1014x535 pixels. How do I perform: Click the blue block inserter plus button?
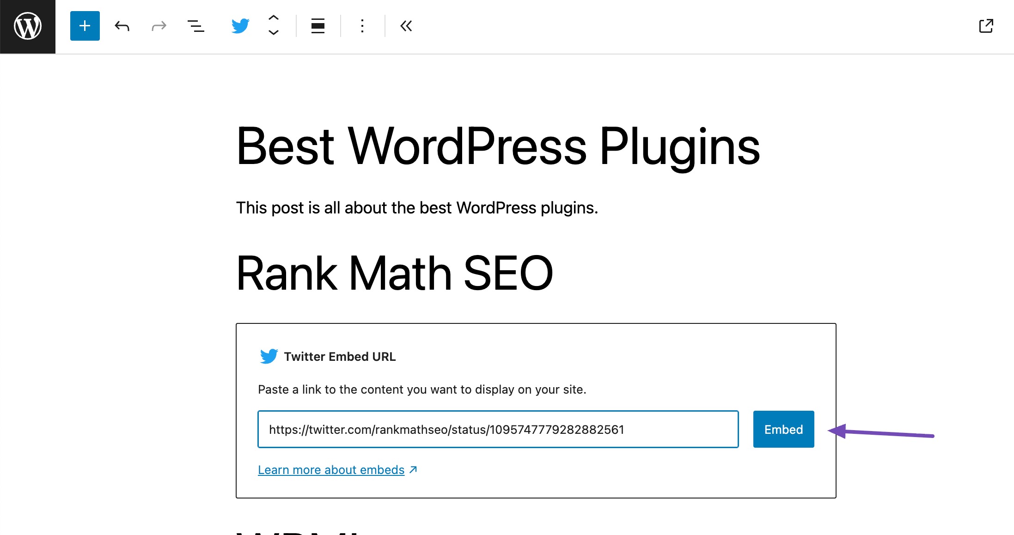(x=85, y=26)
